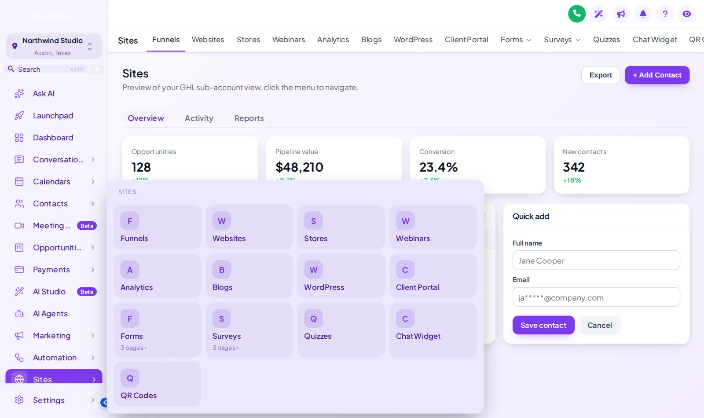Open the magic wand AI icon
Screen dimensions: 704x418
coord(599,14)
